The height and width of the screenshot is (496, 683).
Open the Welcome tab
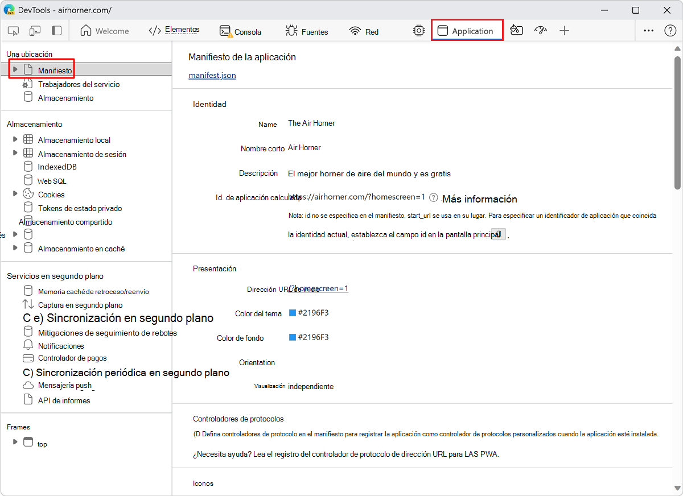click(105, 31)
